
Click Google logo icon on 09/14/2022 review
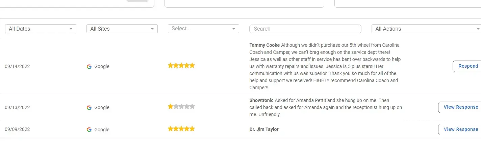(89, 67)
